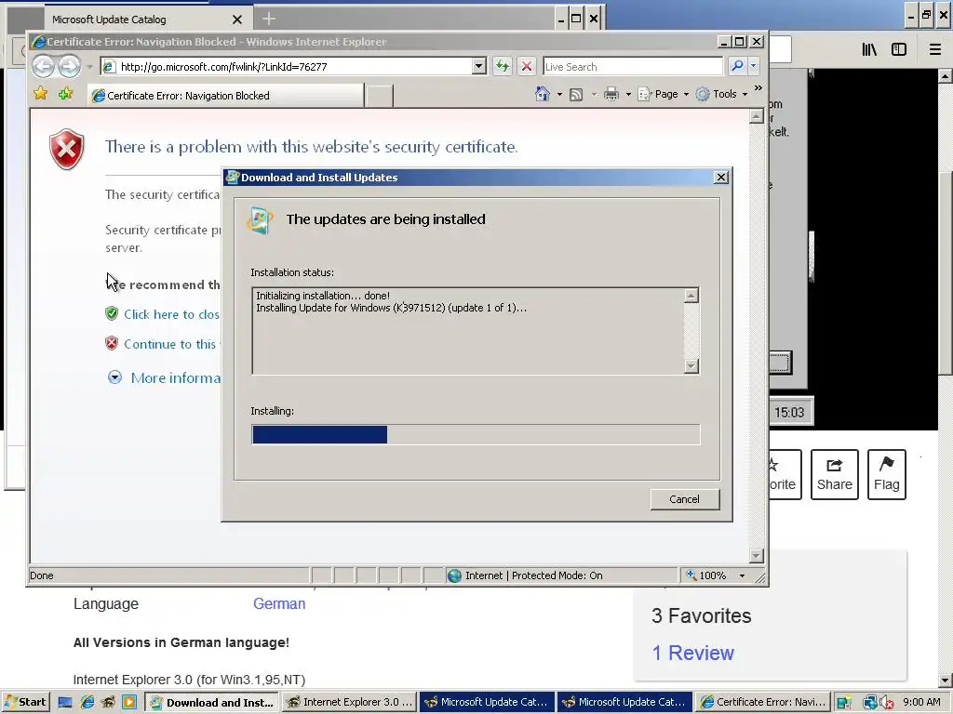Click the Flag button on the webpage
The width and height of the screenshot is (953, 714).
pos(887,474)
